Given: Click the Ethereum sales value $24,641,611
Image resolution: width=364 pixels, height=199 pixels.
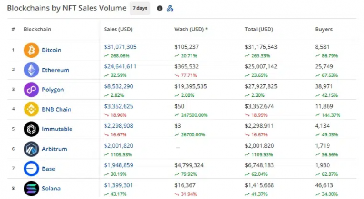Looking at the screenshot, I should coord(120,67).
